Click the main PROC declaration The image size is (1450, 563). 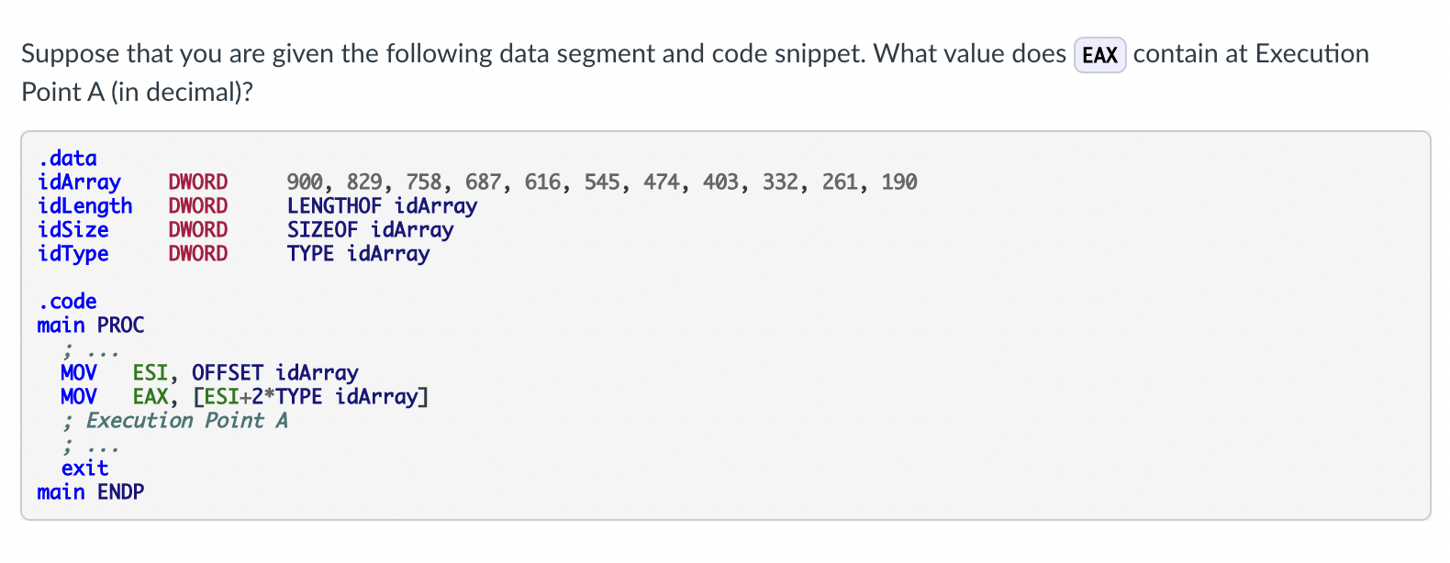91,326
